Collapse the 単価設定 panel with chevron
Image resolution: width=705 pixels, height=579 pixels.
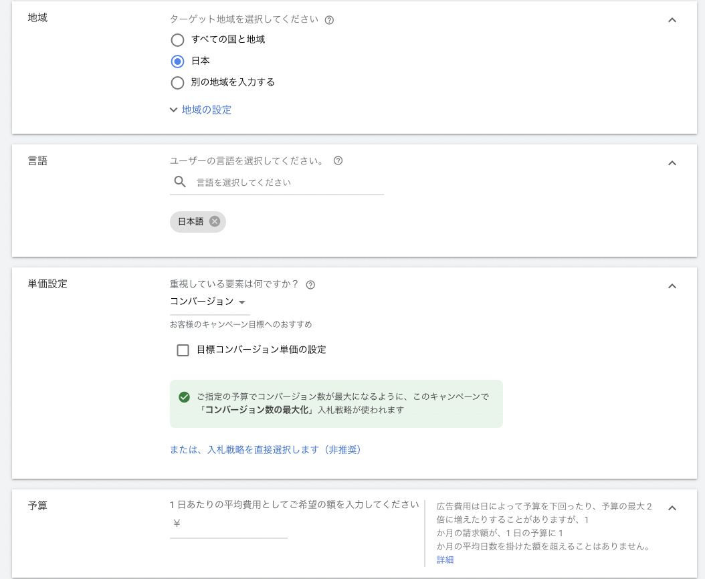click(672, 286)
